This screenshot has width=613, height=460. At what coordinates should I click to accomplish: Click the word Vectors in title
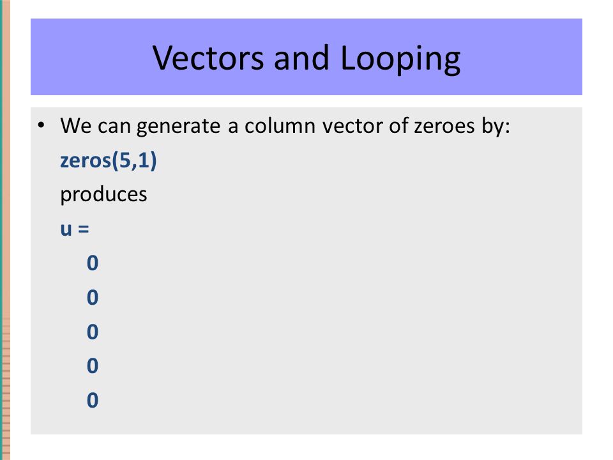[x=208, y=58]
